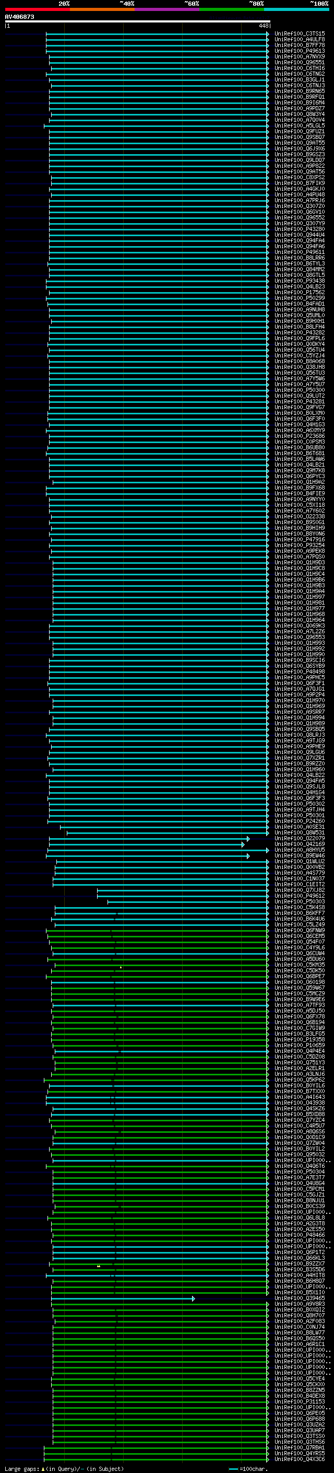Select hit label UniRef100_A8HYU5
The width and height of the screenshot is (334, 1473).
point(300,850)
